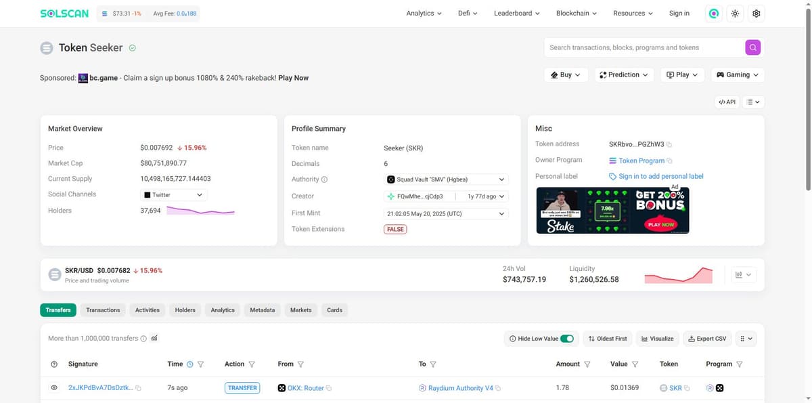Copy the Raydium Authority V4 address

[x=498, y=388]
